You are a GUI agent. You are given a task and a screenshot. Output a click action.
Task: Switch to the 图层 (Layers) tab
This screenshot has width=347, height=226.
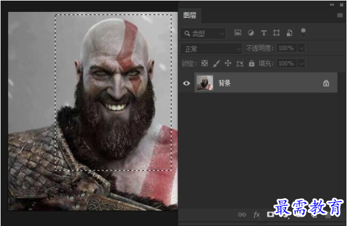point(190,15)
